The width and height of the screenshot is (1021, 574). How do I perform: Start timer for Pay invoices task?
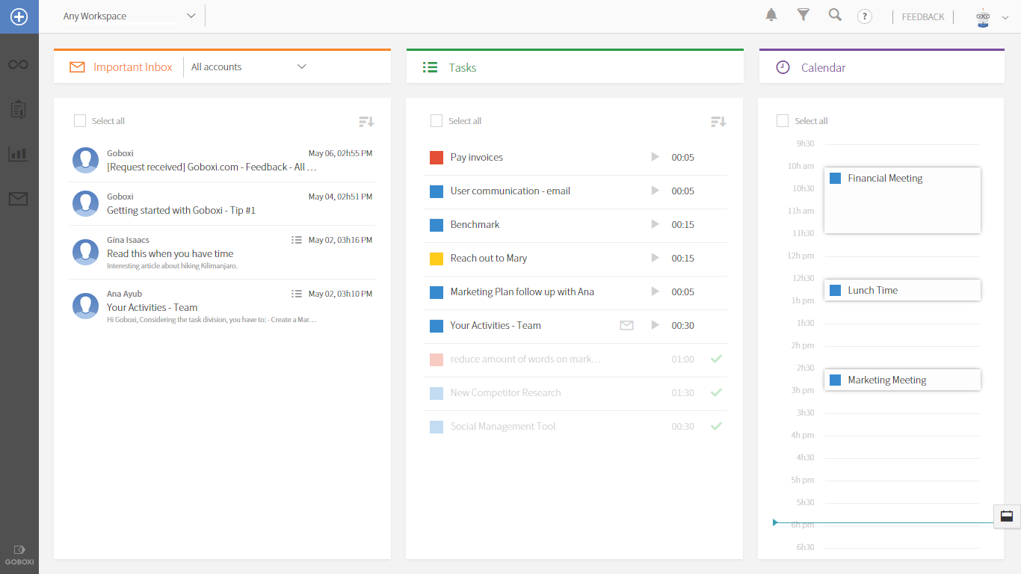tap(655, 157)
